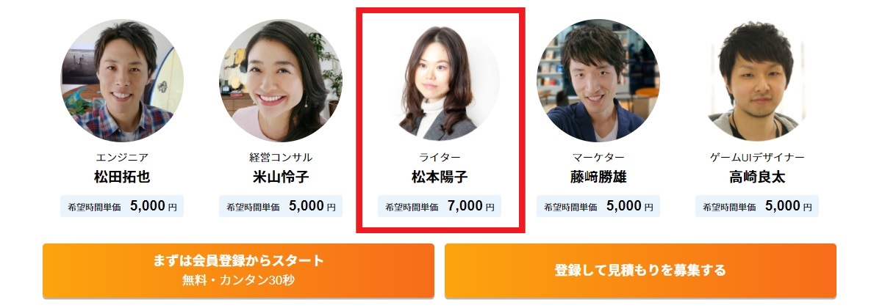Open the 松本陽子 name link

(440, 177)
